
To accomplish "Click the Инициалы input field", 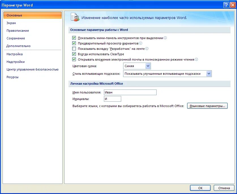I will point(112,99).
